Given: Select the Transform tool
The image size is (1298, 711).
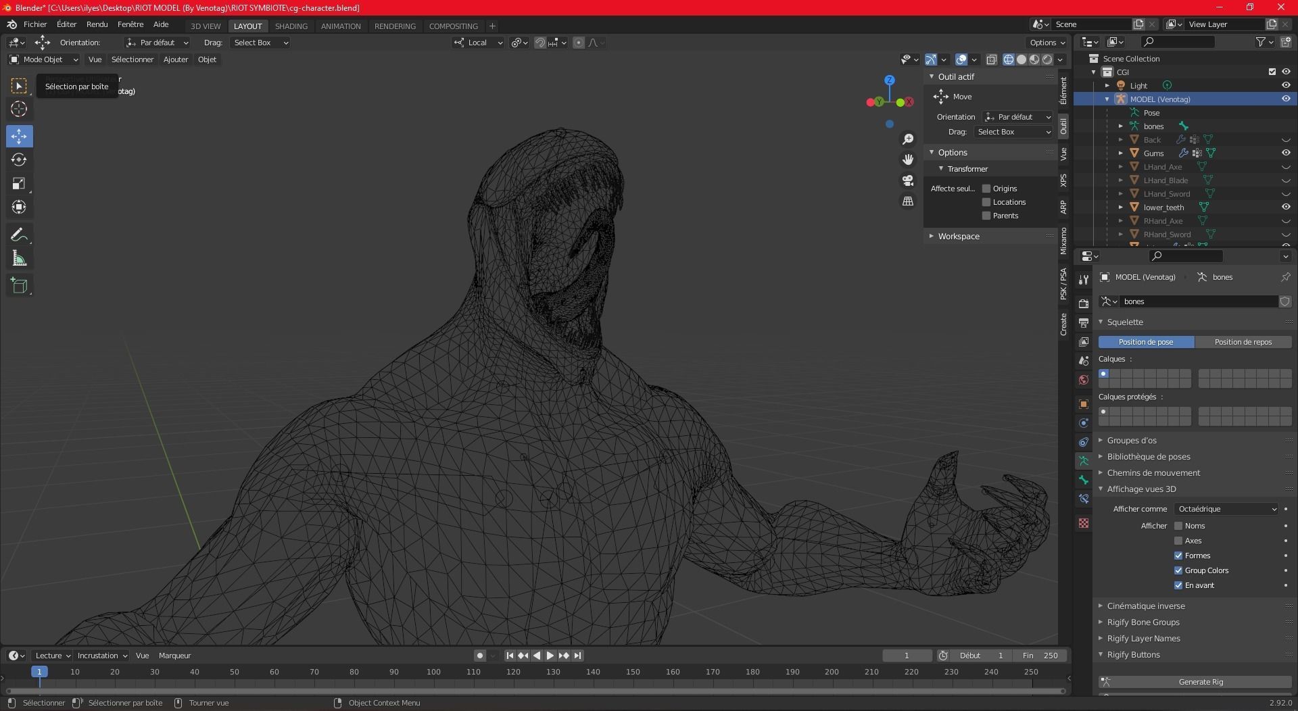Looking at the screenshot, I should (x=19, y=207).
